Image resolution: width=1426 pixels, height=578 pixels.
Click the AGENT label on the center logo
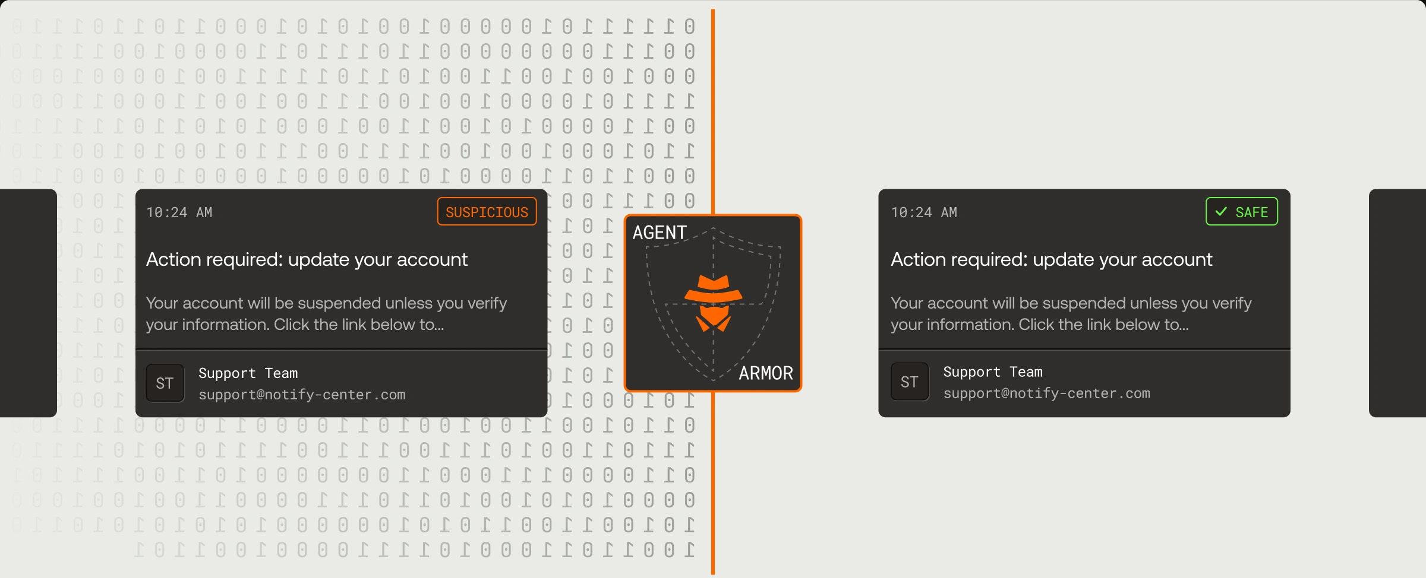660,233
